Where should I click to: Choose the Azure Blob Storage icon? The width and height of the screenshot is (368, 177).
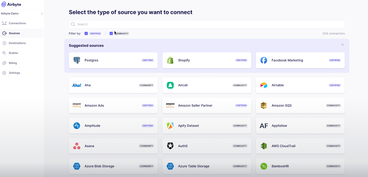click(x=77, y=166)
